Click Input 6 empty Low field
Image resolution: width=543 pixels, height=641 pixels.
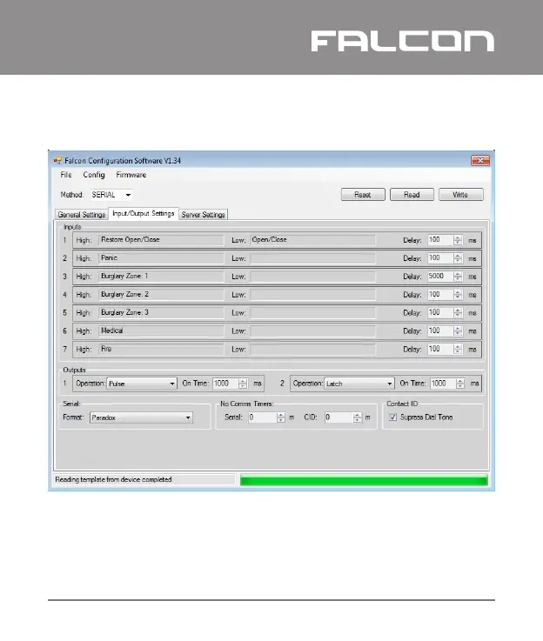click(312, 331)
